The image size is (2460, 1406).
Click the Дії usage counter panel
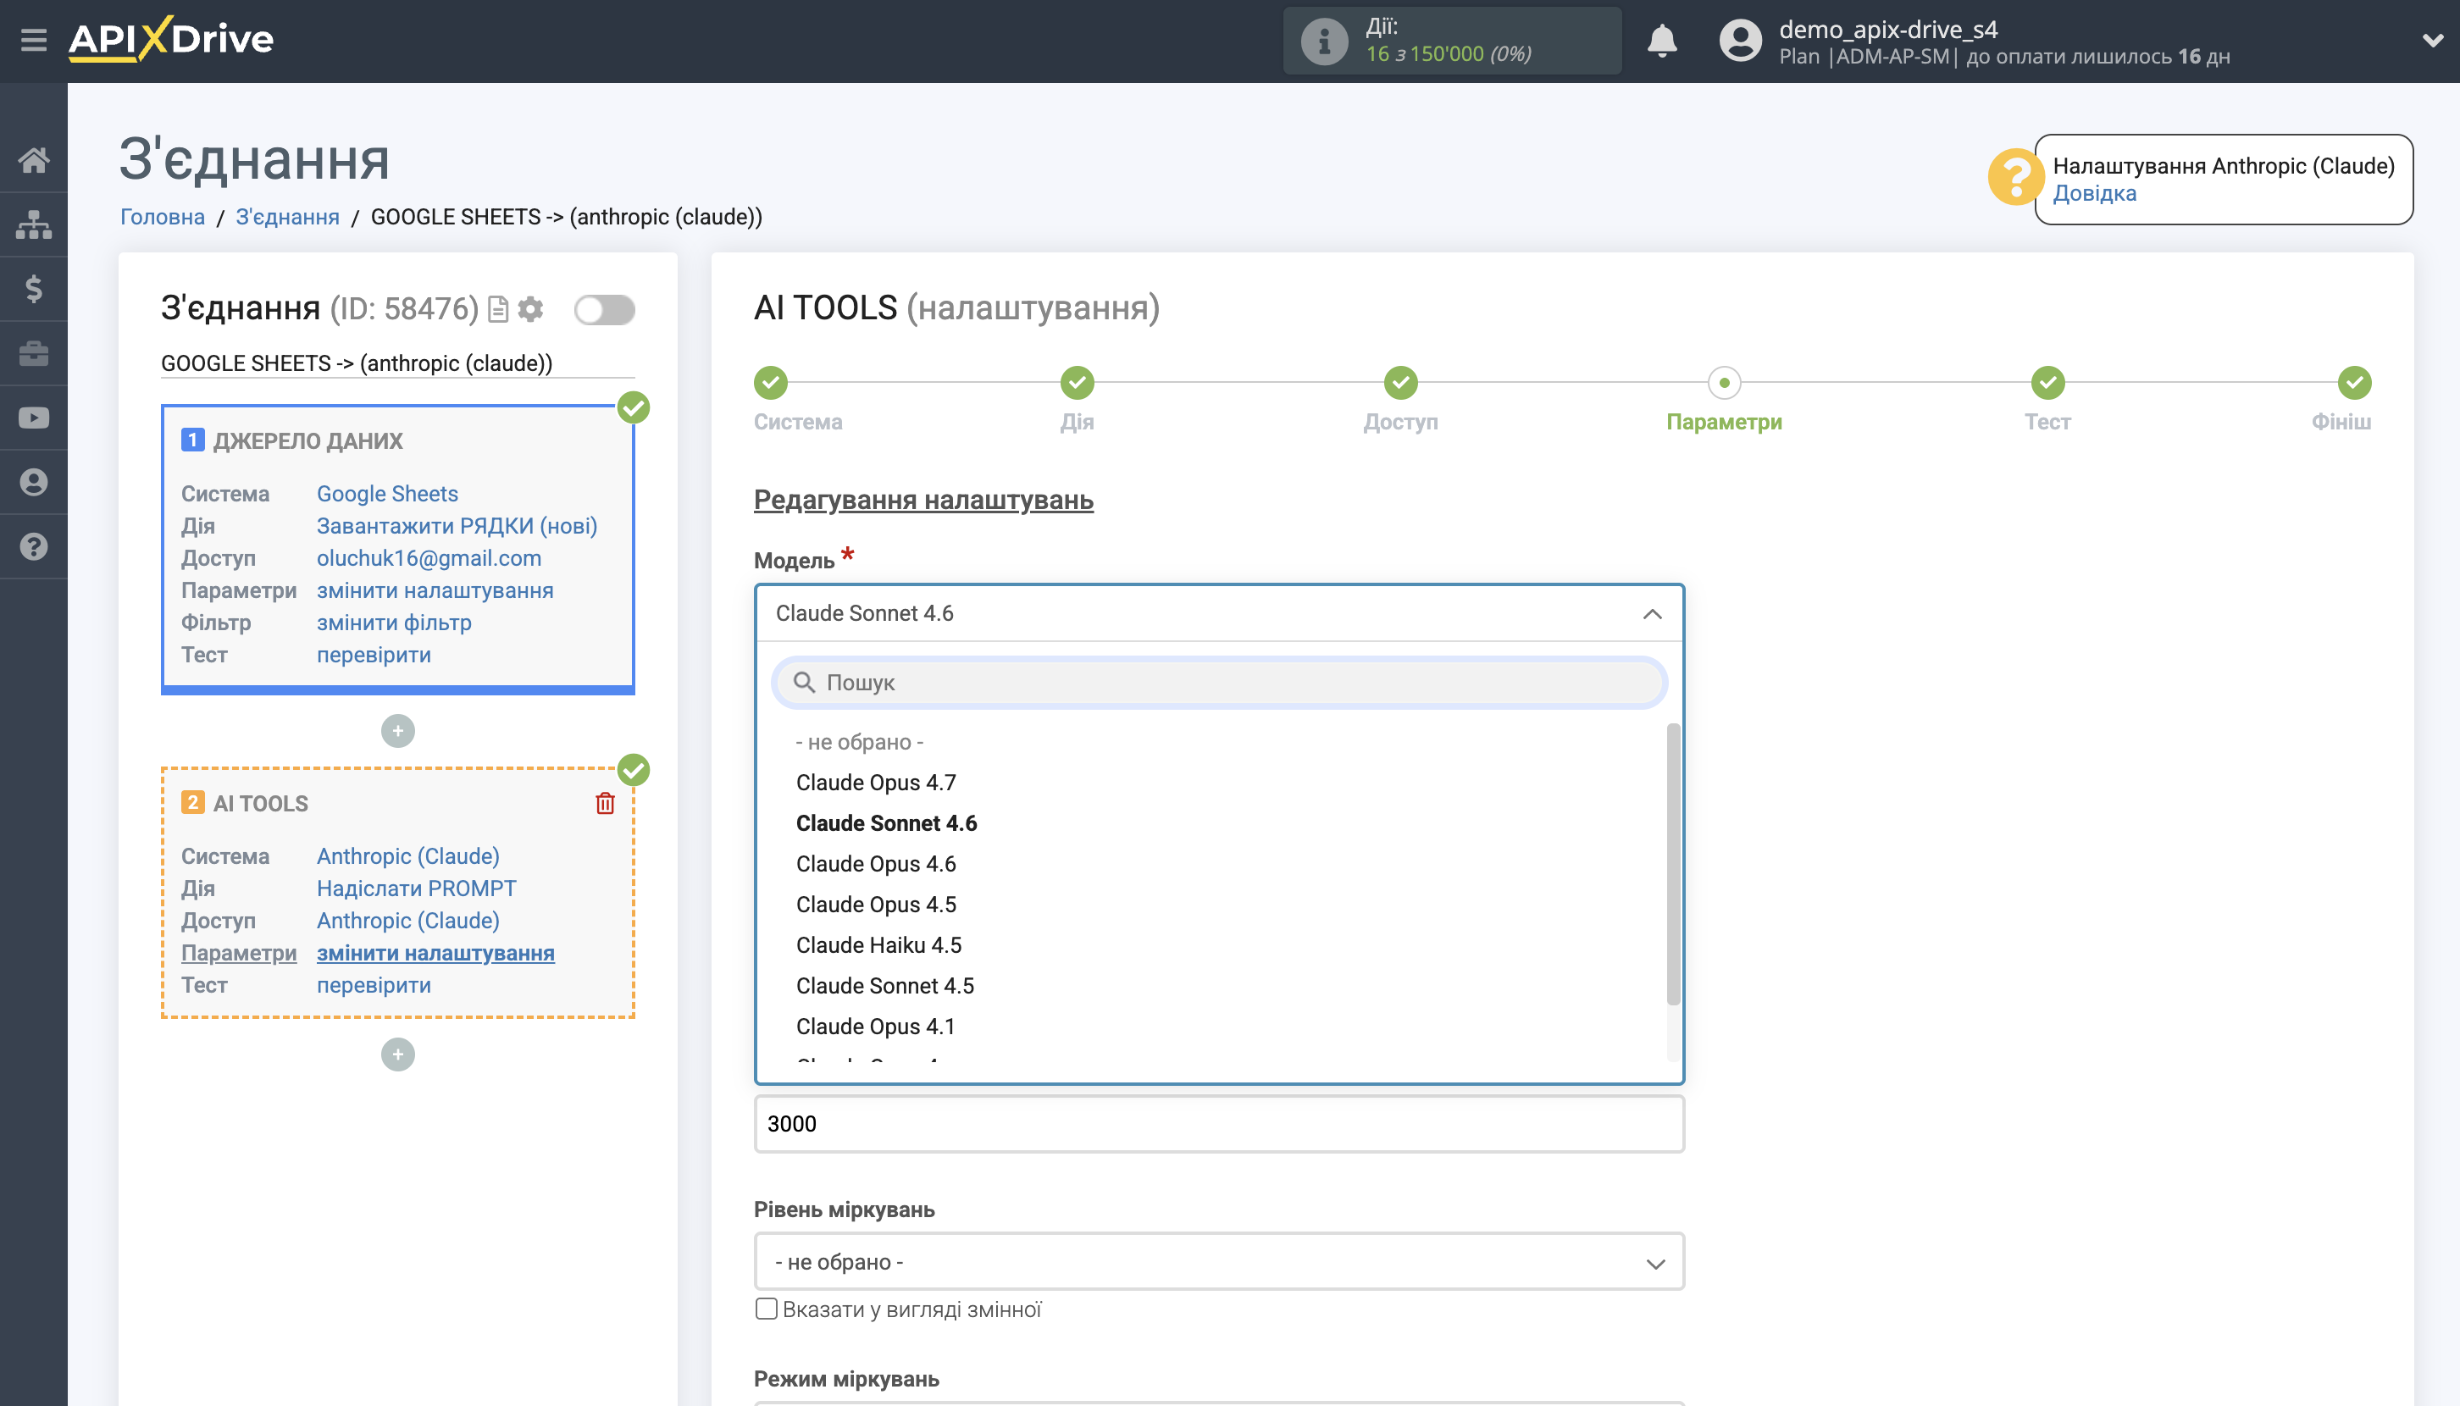coord(1452,41)
